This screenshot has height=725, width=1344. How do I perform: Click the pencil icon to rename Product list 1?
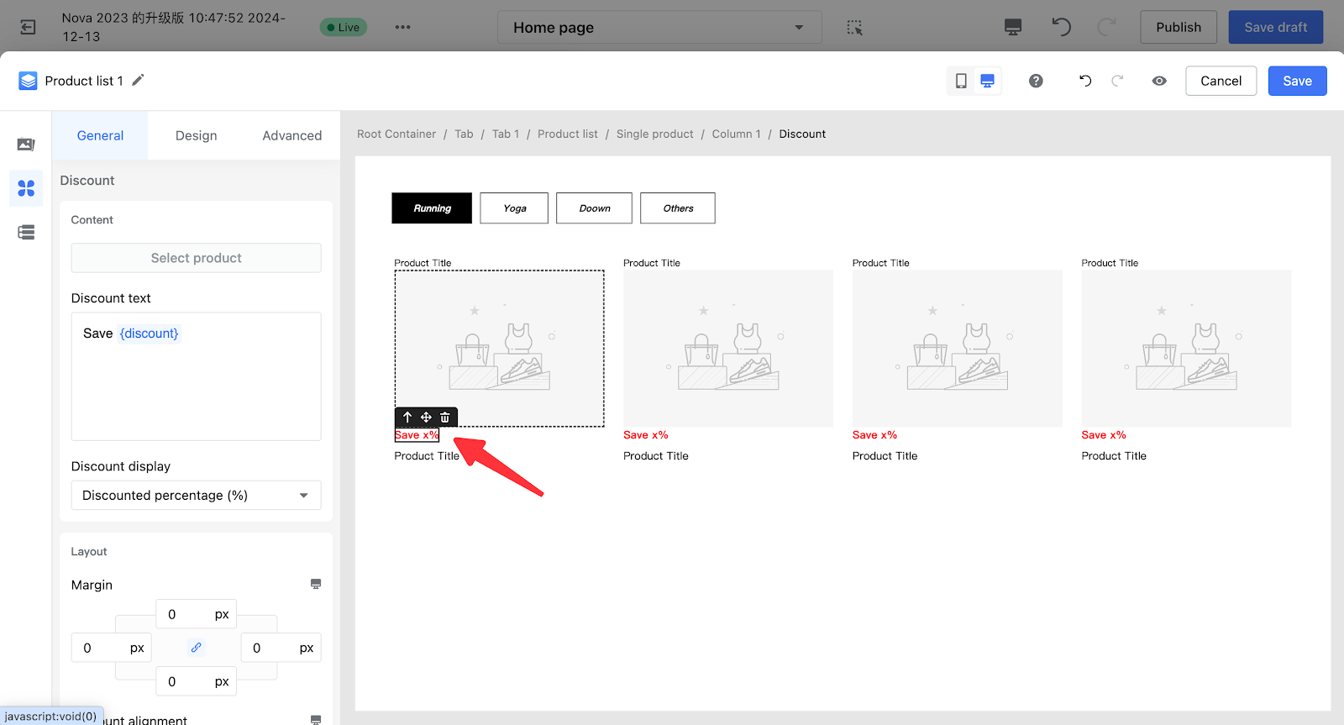tap(139, 80)
